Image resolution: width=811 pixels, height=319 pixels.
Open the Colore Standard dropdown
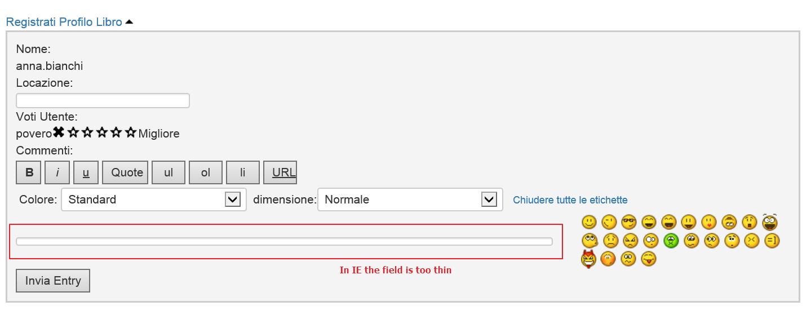pyautogui.click(x=154, y=200)
